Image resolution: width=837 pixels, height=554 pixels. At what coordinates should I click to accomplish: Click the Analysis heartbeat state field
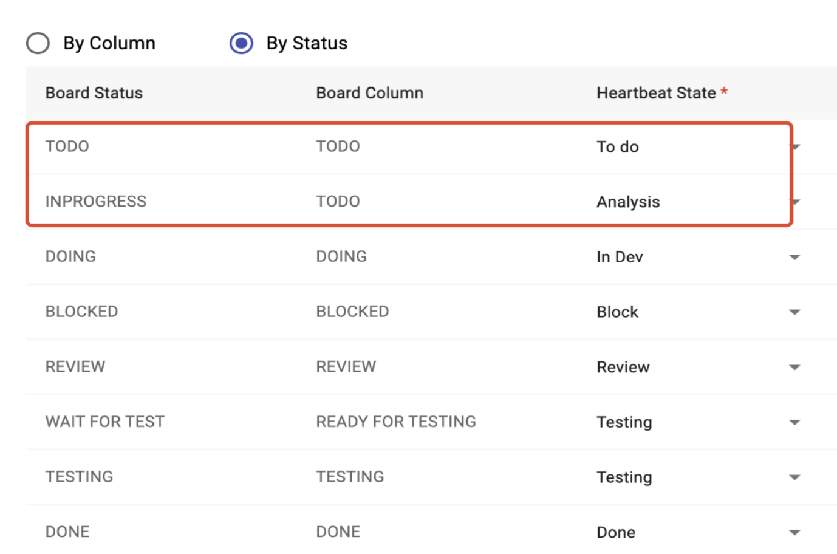(628, 202)
